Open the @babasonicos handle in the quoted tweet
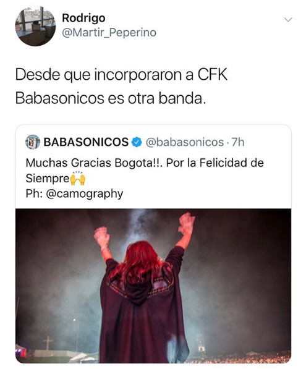Screen dimensions: 306x369 click(x=185, y=142)
